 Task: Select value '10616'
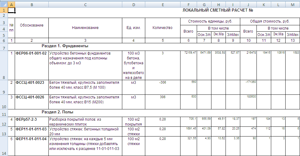278,65
